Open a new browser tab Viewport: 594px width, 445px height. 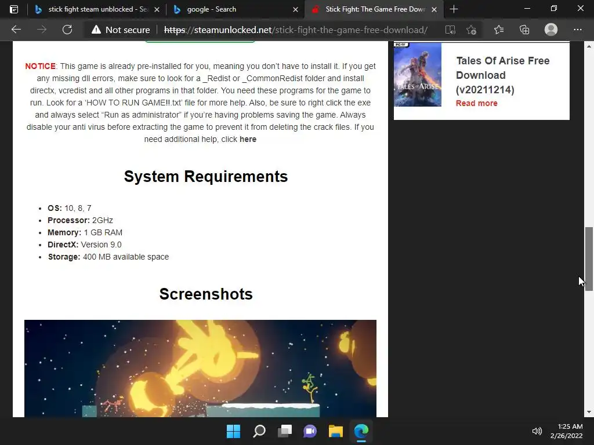pyautogui.click(x=454, y=9)
